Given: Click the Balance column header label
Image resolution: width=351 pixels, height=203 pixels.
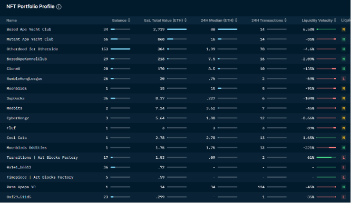Looking at the screenshot, I should point(119,21).
